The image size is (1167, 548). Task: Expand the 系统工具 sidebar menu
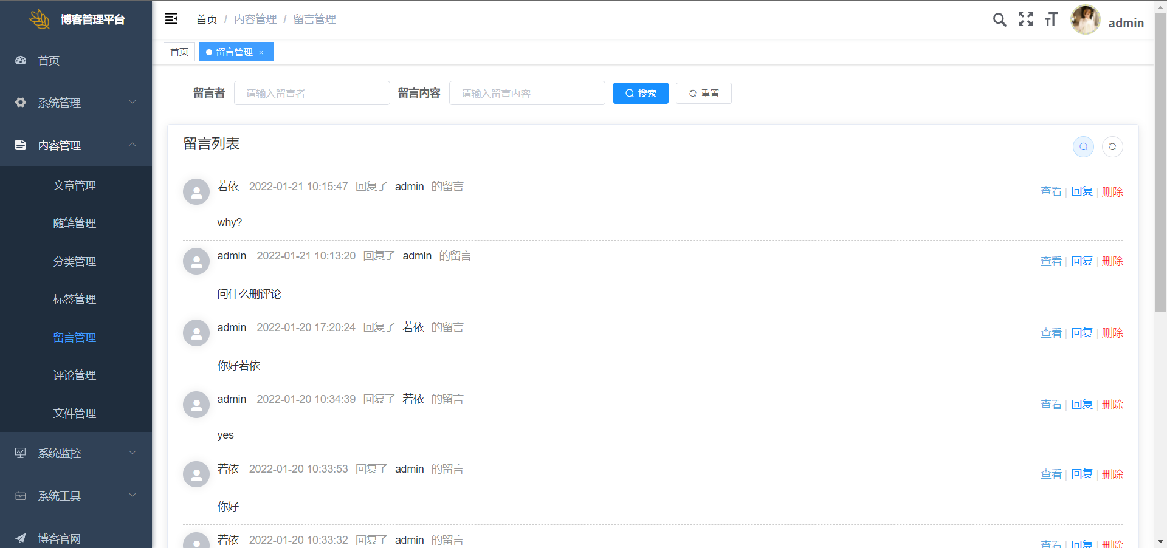76,496
